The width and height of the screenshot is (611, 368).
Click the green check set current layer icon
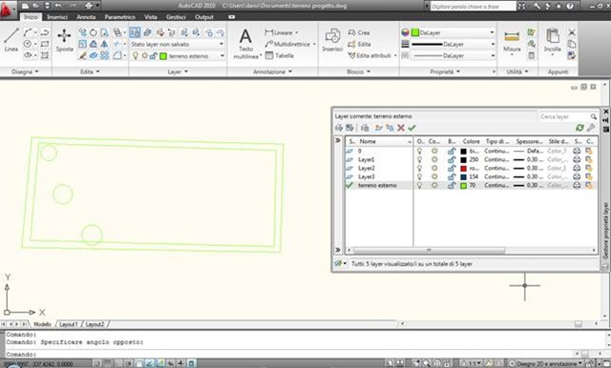[411, 128]
